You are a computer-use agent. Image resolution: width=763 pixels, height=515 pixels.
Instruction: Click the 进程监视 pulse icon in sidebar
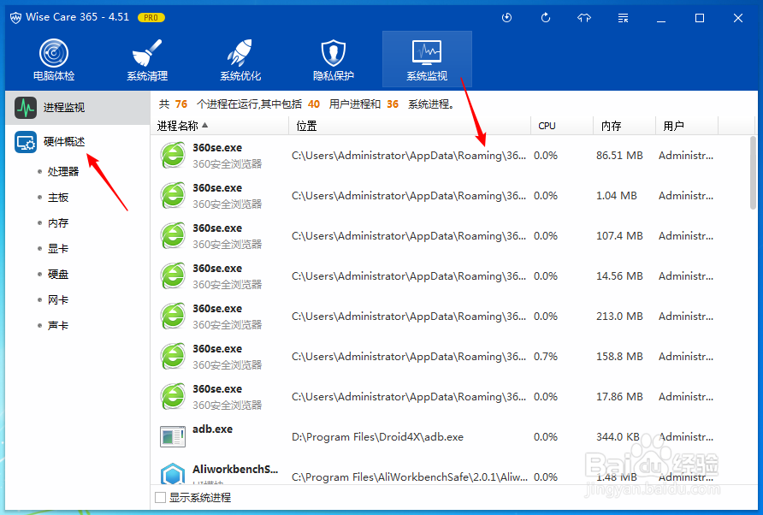(26, 108)
